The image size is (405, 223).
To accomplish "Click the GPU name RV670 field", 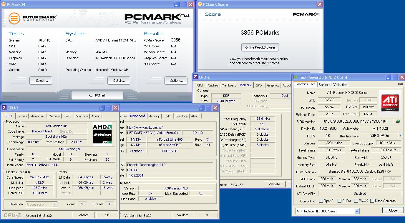I will (x=329, y=100).
